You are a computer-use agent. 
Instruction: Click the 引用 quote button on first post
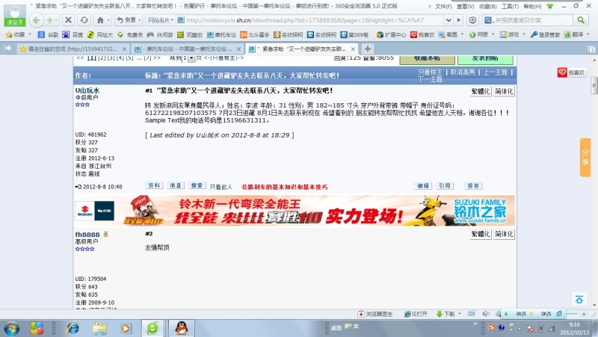pyautogui.click(x=444, y=186)
